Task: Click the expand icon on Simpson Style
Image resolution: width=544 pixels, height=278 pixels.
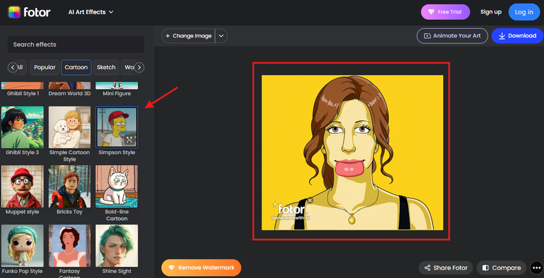Action: click(129, 140)
